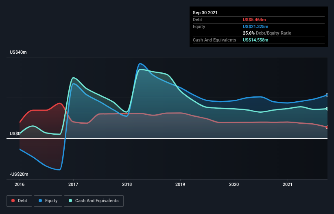This screenshot has height=214, width=334.
Task: Click the 25.6% Debt/Equity Ratio text
Action: coord(267,33)
